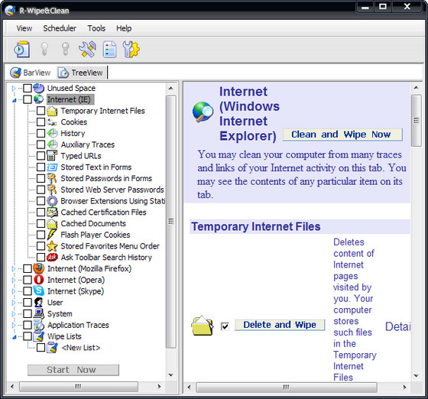This screenshot has width=428, height=399.
Task: Switch to the BarView tab
Action: 31,73
